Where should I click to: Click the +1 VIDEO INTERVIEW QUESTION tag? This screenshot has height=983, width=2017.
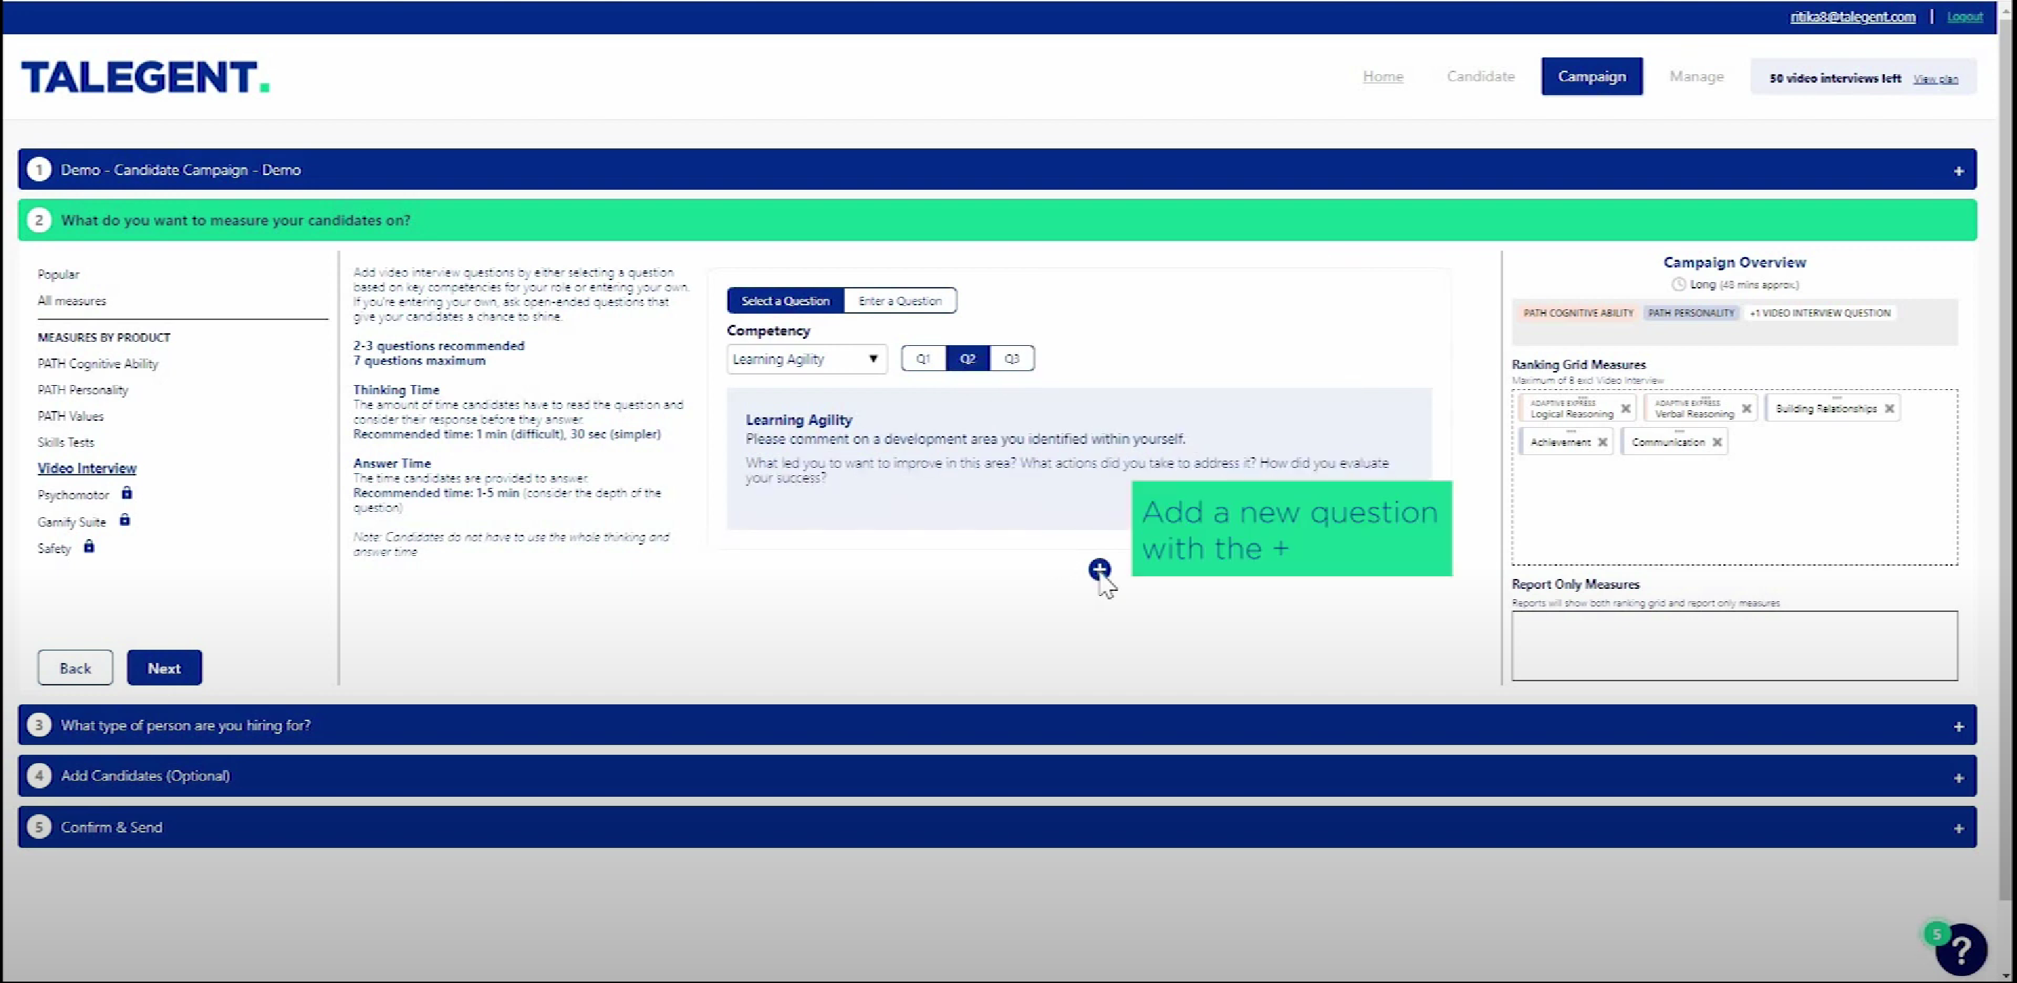pos(1820,313)
